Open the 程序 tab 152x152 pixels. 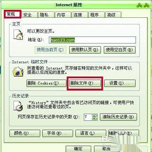[96, 15]
